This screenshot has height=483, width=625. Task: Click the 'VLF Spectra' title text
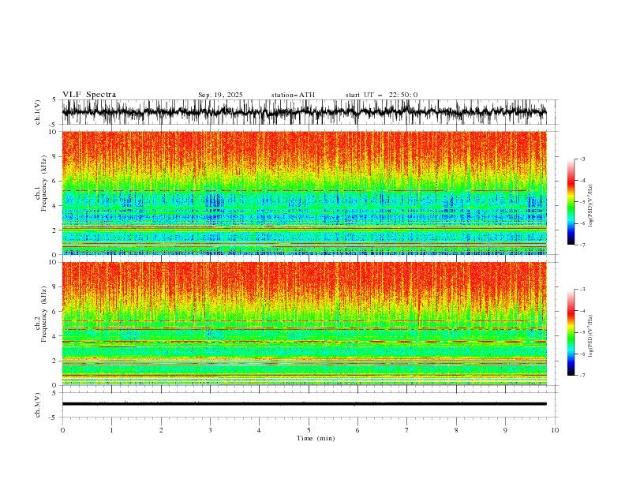tap(89, 95)
